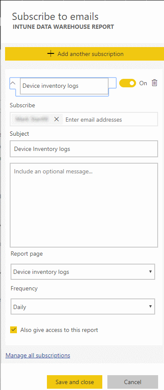Click INTUNE DATA WAREHOUSE REPORT subtitle

(63, 27)
